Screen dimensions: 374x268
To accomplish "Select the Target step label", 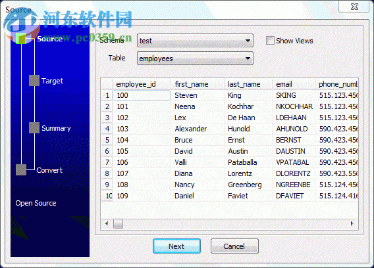I will 52,81.
